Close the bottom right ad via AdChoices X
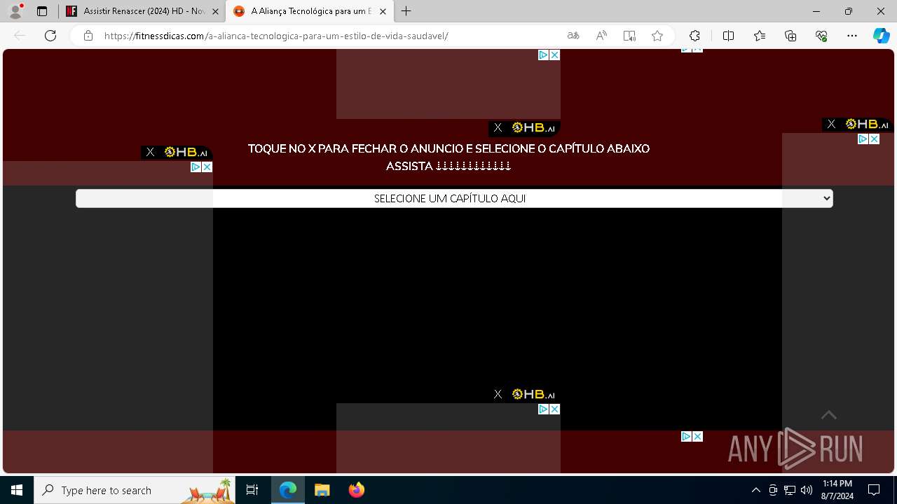The image size is (897, 504). [697, 436]
